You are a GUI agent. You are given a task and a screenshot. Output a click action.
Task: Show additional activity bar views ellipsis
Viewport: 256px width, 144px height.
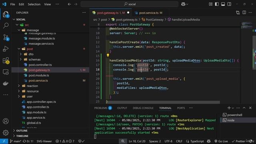[6, 95]
